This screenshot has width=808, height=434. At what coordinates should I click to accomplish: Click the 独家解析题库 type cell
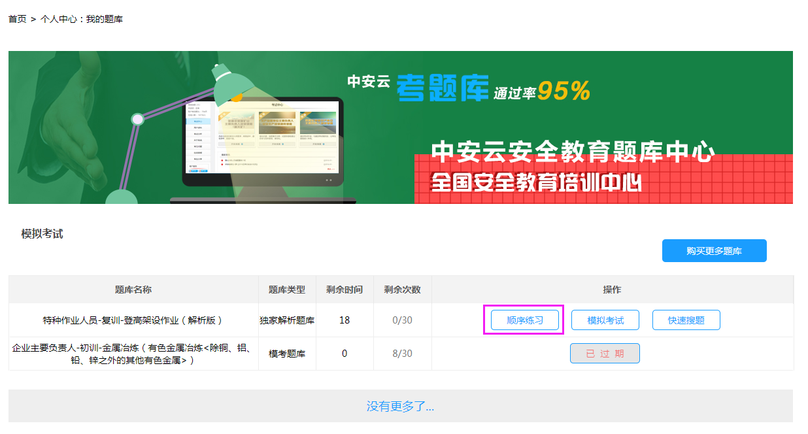(x=287, y=320)
